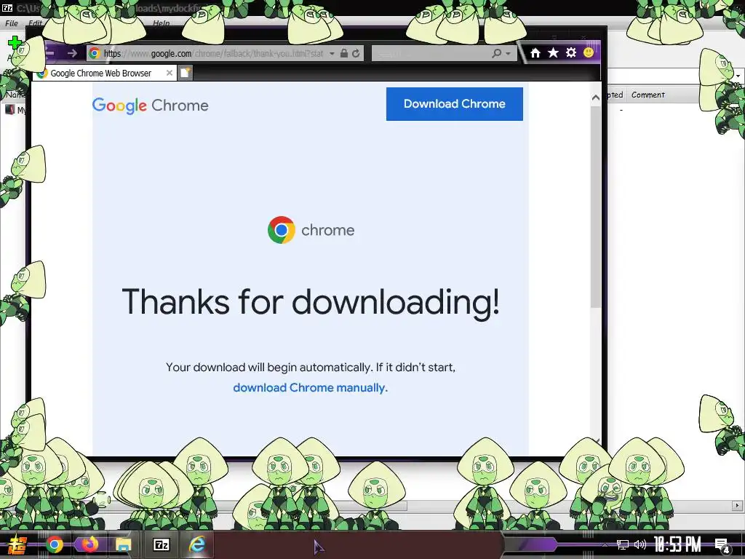Launch Chrome from the taskbar
The height and width of the screenshot is (559, 745).
[54, 544]
